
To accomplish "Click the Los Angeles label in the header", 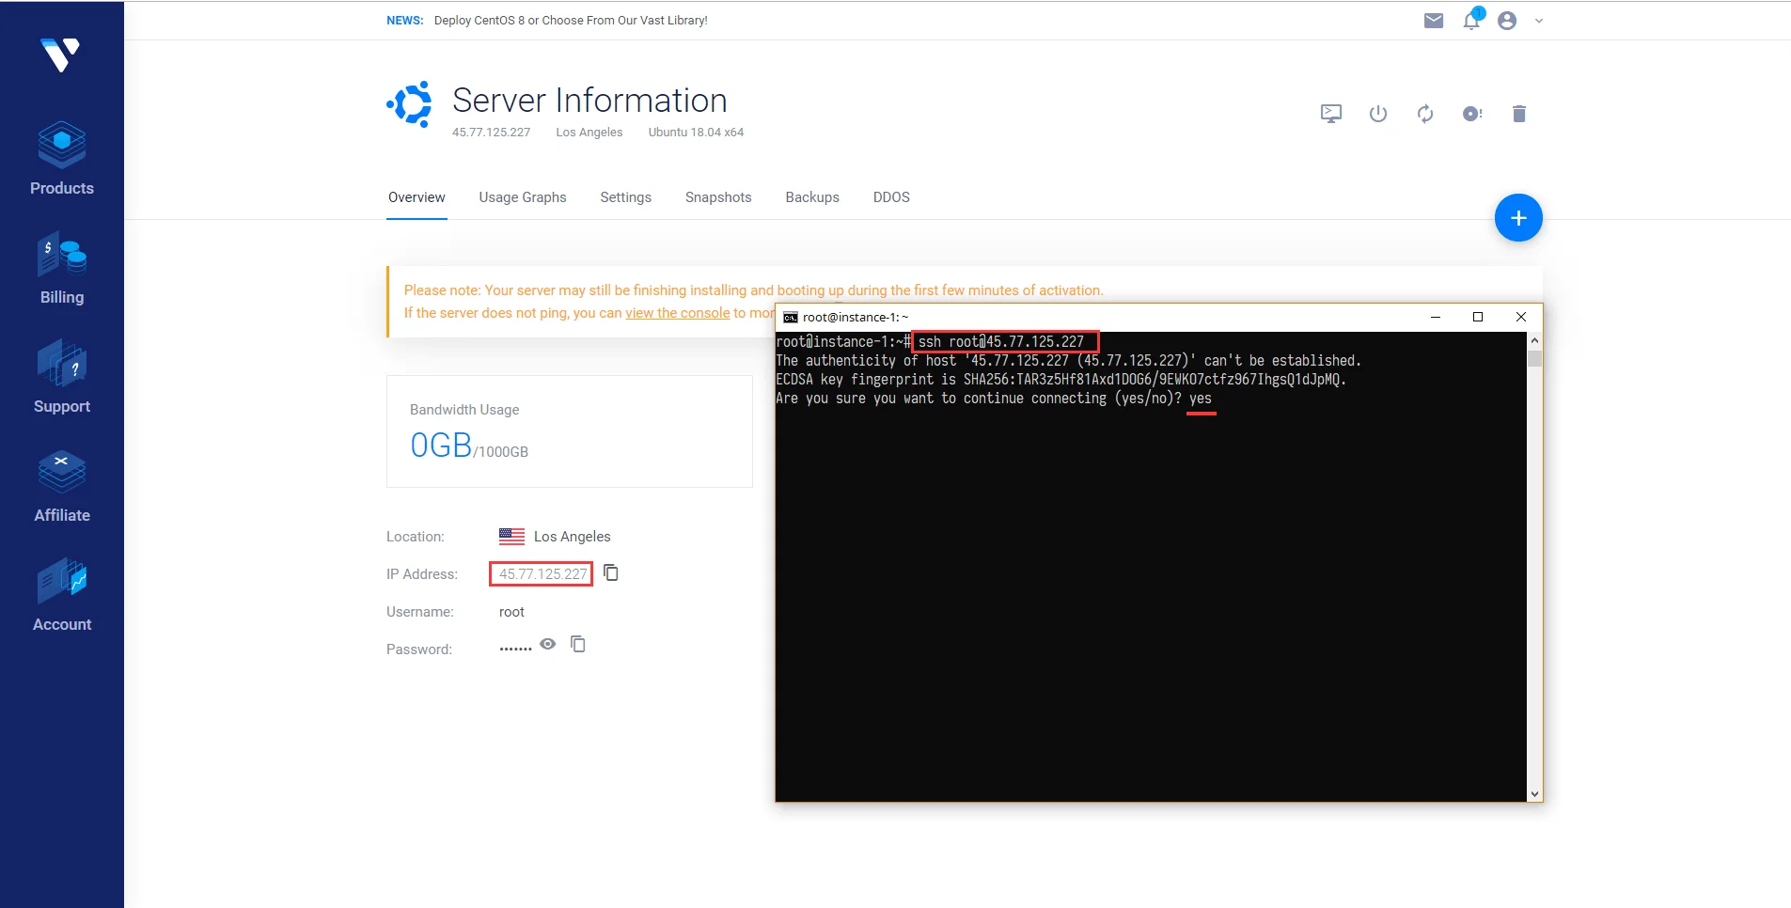I will [589, 133].
